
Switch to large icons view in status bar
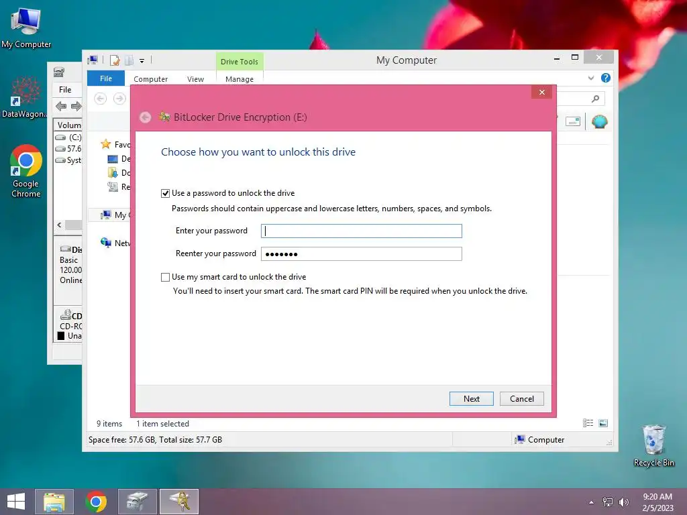tap(603, 423)
